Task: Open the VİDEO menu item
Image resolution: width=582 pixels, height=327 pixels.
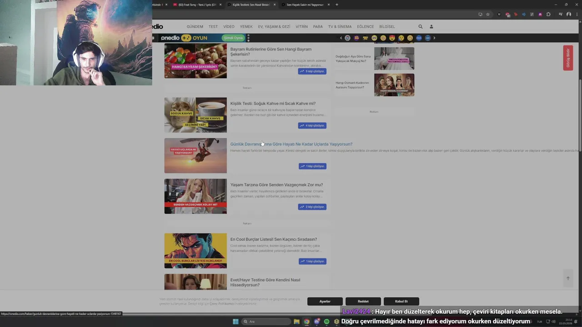Action: pos(229,27)
